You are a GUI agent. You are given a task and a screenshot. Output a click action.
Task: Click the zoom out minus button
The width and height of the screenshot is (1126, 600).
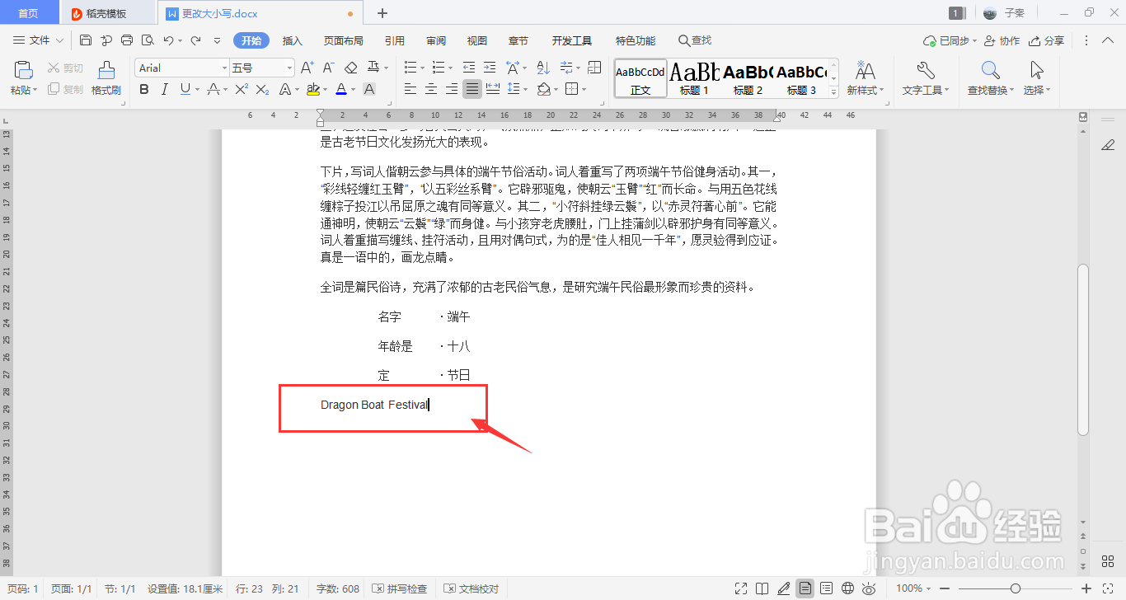(x=945, y=588)
